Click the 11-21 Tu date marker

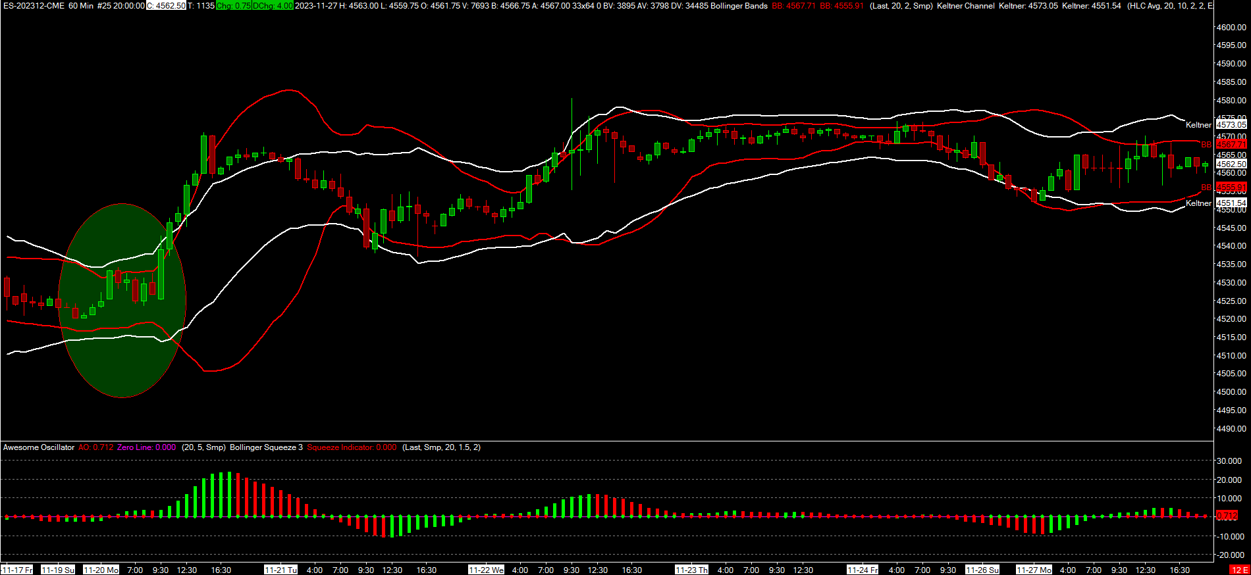[280, 570]
